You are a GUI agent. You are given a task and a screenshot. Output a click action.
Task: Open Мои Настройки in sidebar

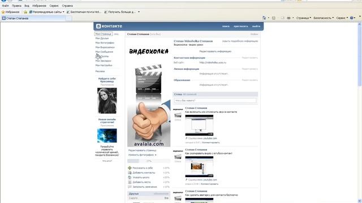pyautogui.click(x=104, y=65)
